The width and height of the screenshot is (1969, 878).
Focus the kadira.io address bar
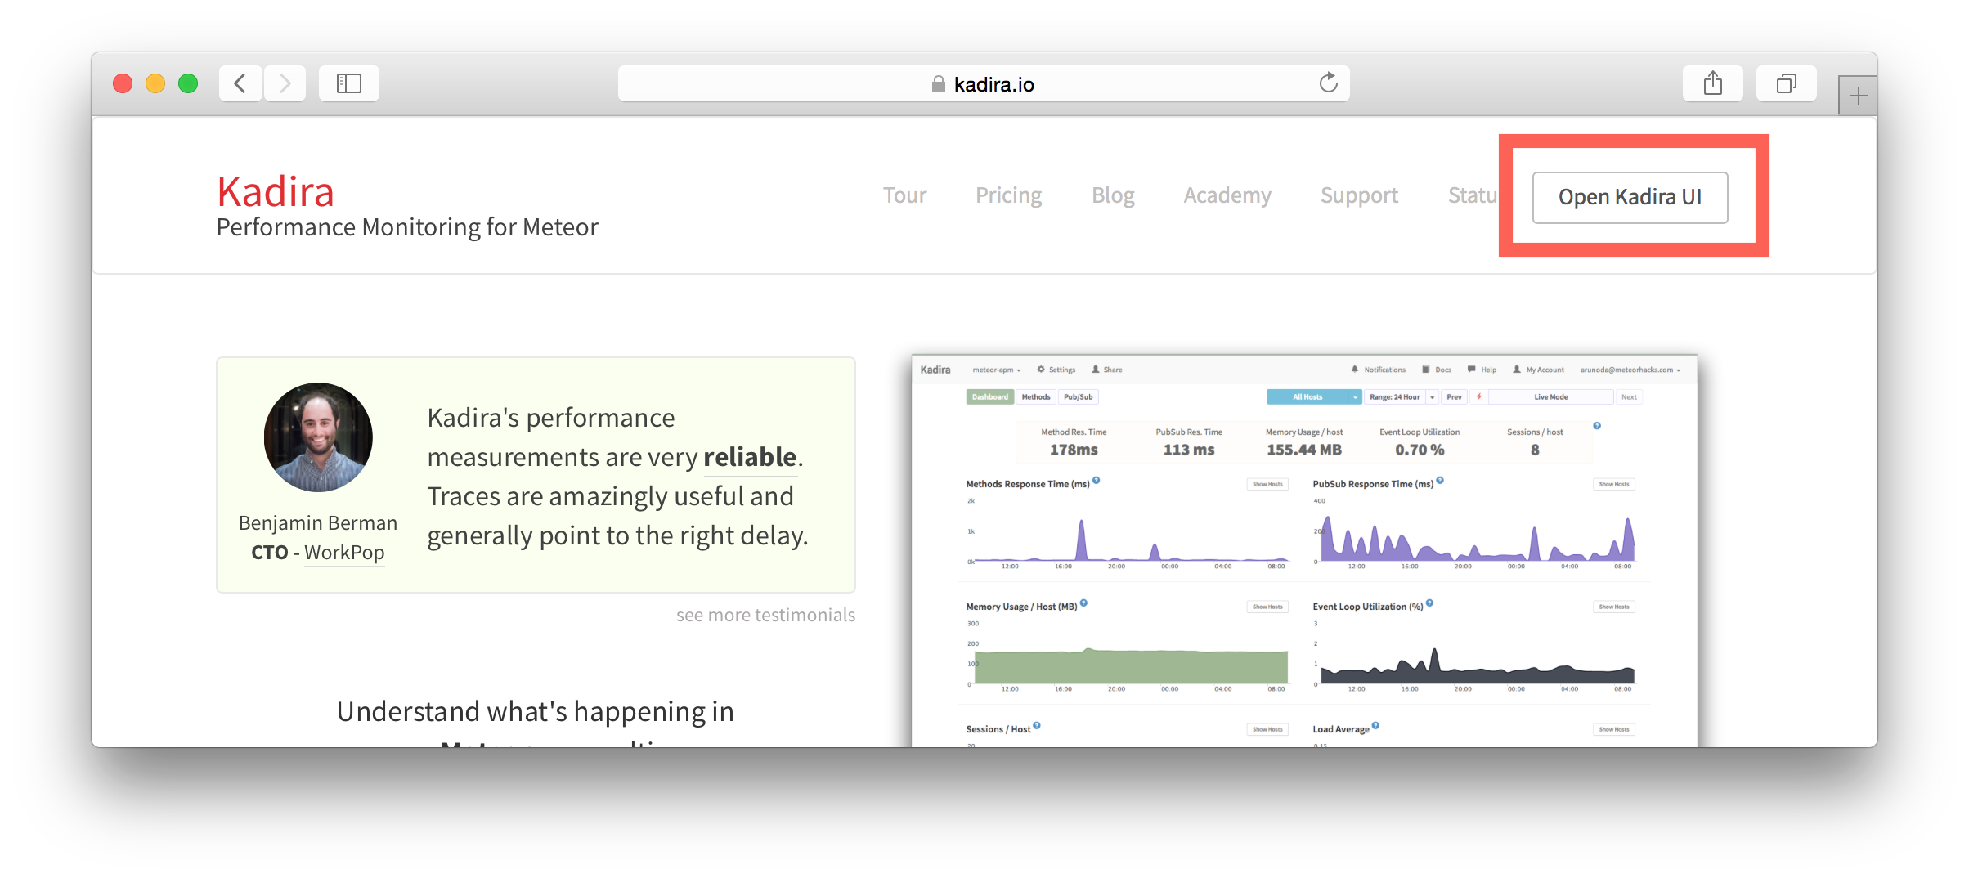(984, 83)
